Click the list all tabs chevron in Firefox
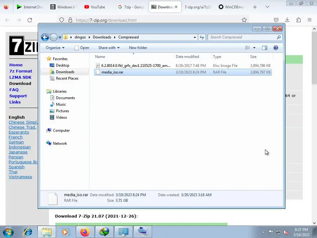317x238 pixels. point(267,7)
